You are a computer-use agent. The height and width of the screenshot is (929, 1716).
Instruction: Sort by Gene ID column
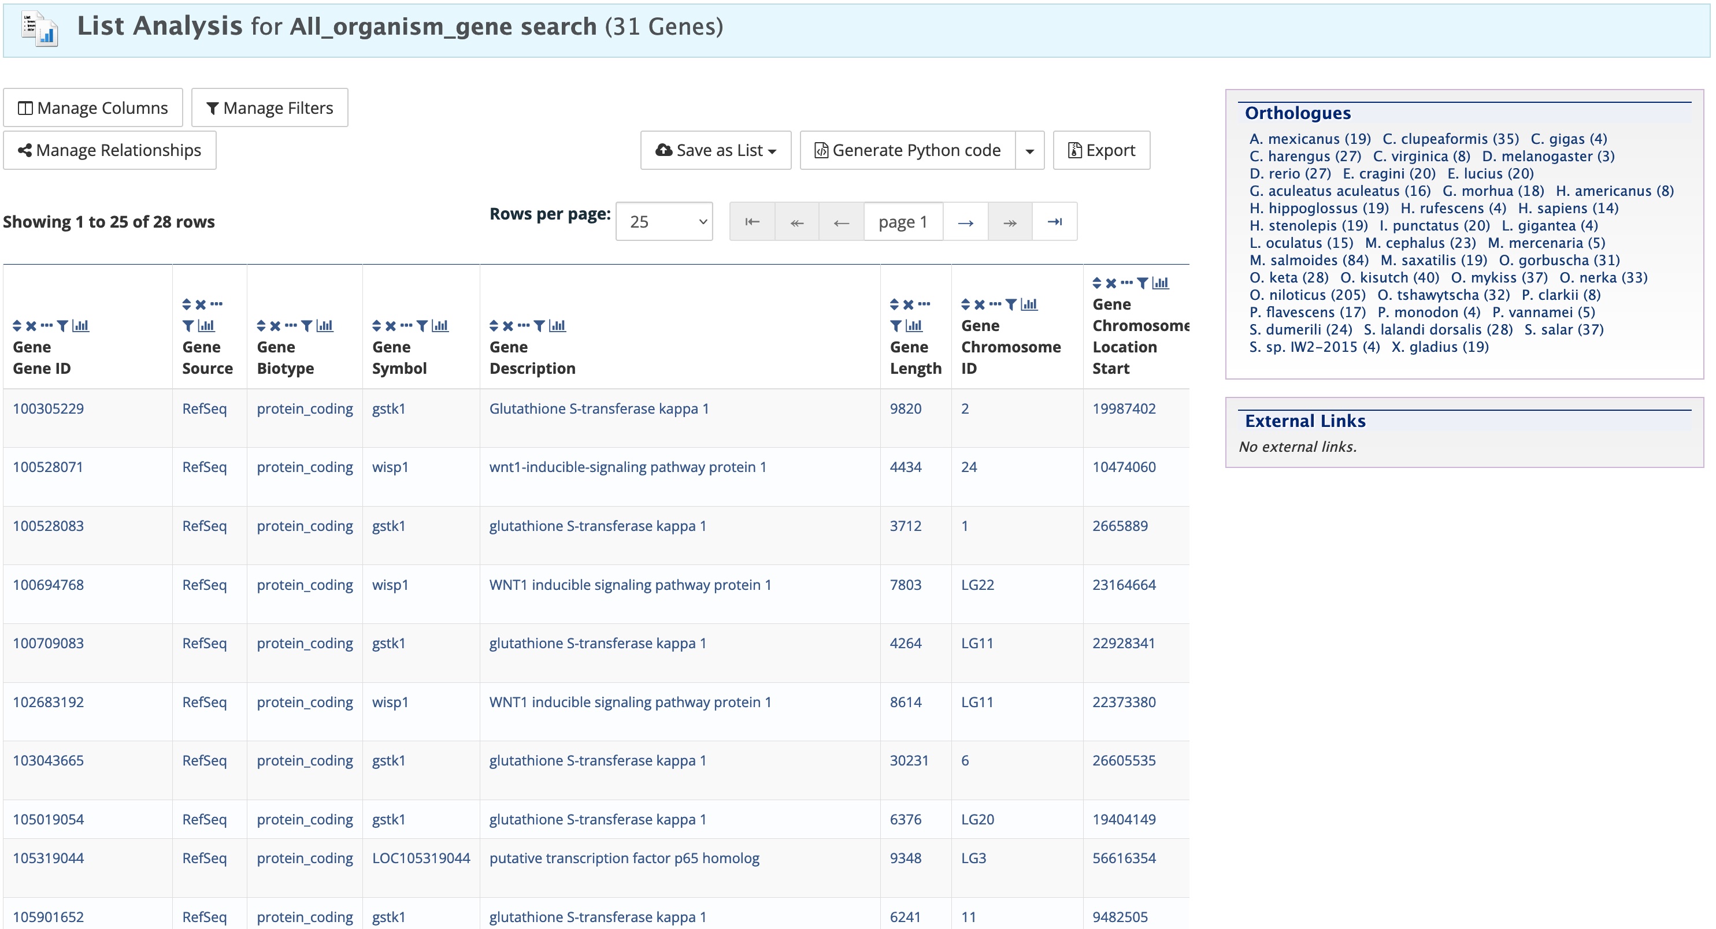pyautogui.click(x=17, y=326)
